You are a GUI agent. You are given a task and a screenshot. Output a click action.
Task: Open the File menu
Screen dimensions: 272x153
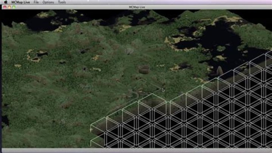click(36, 2)
